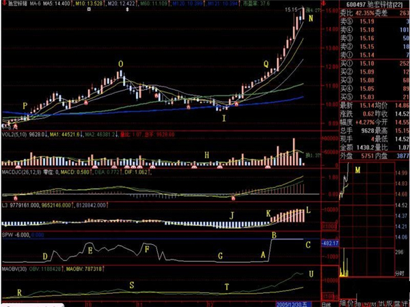This screenshot has width=410, height=307.
Task: Select the 买④ 15.05 bid row
Action: (x=374, y=89)
